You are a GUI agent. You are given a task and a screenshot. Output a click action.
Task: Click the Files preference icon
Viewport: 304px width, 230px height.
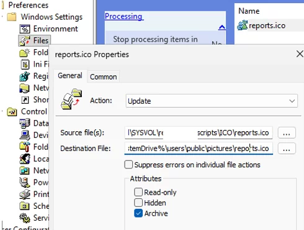pos(25,40)
